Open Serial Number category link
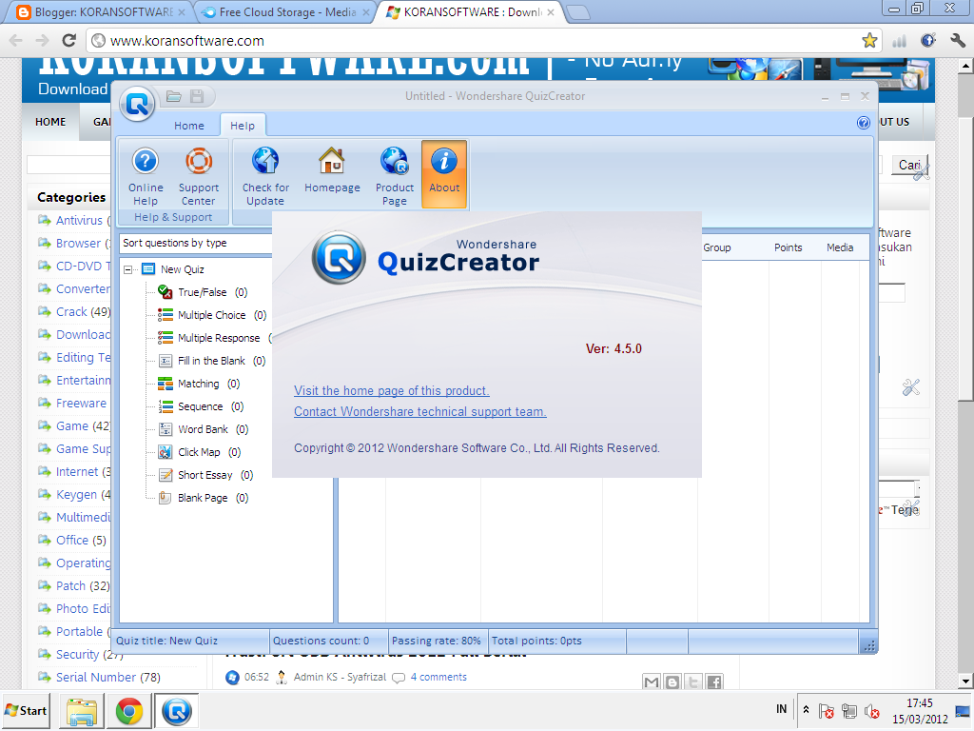The height and width of the screenshot is (731, 974). pyautogui.click(x=96, y=678)
